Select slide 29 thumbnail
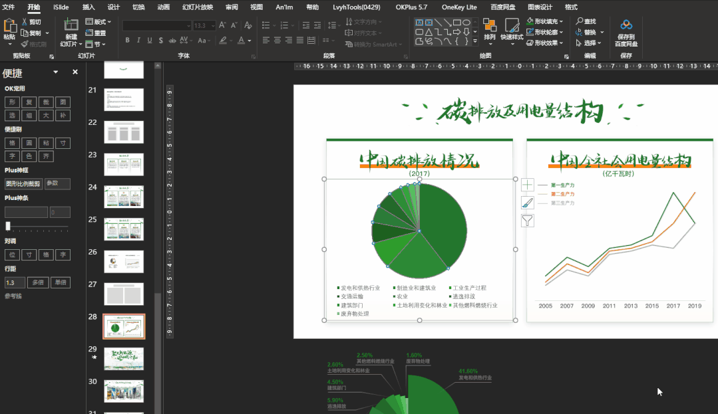The image size is (718, 414). [124, 359]
